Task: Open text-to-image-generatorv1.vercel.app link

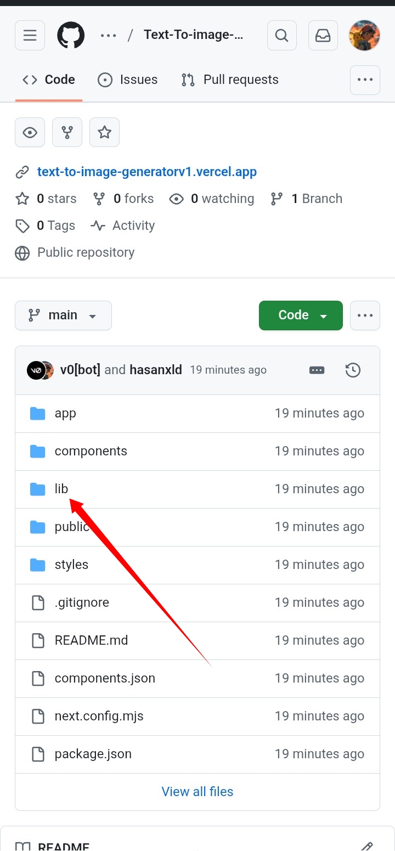Action: (147, 172)
